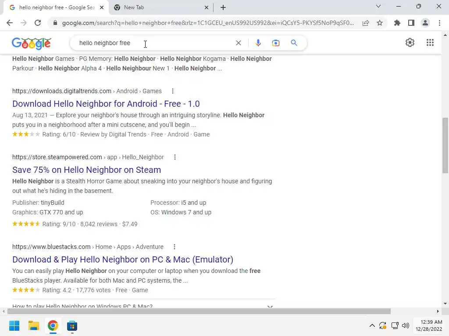The image size is (449, 336).
Task: Click the vertical scrollbar thumb
Action: pos(445,145)
